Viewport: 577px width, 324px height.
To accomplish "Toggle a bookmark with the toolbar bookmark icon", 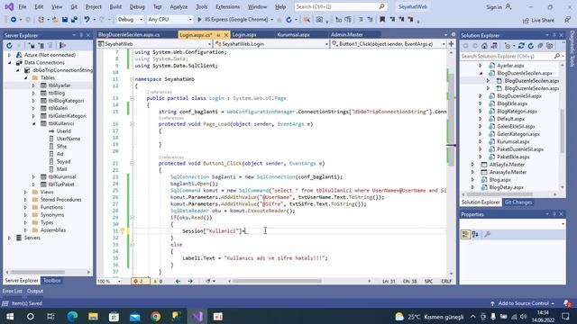I will 382,20.
